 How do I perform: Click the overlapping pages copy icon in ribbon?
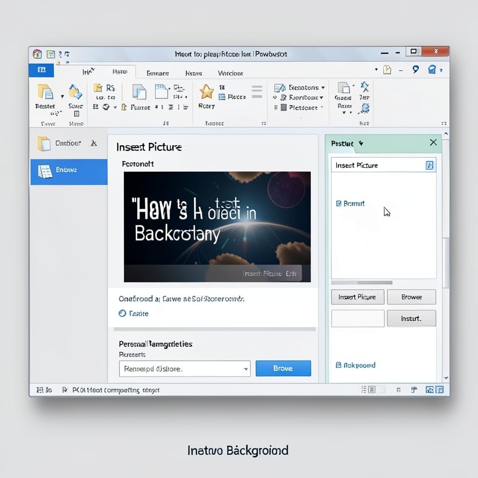pos(139,92)
